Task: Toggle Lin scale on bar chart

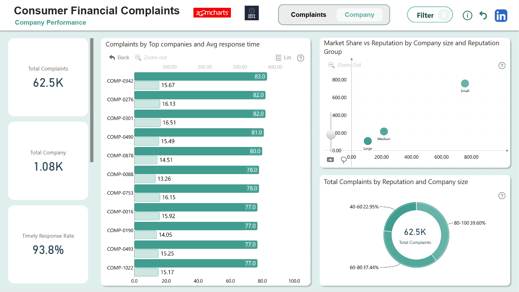Action: 283,58
